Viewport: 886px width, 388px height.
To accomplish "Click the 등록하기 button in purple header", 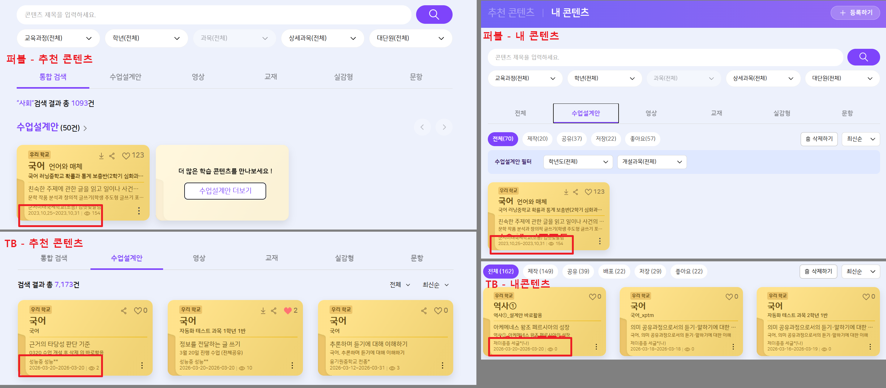I will pyautogui.click(x=855, y=13).
